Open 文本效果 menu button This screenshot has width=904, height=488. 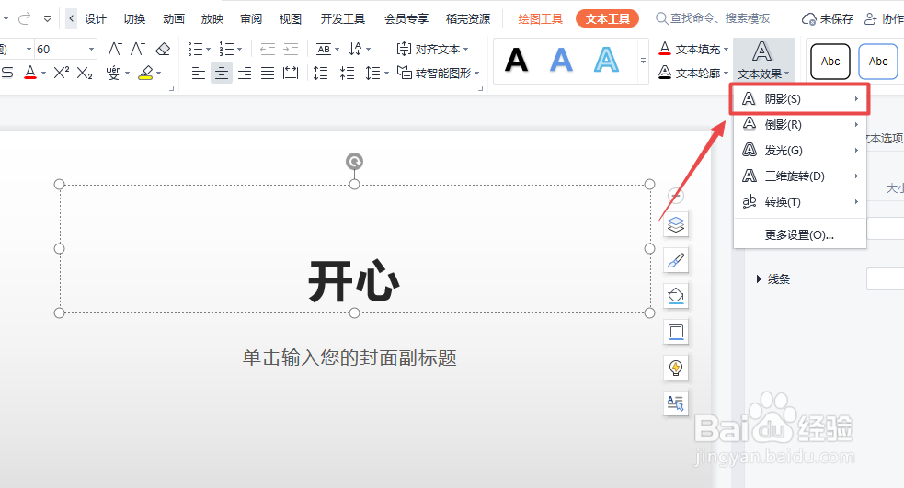[x=762, y=61]
